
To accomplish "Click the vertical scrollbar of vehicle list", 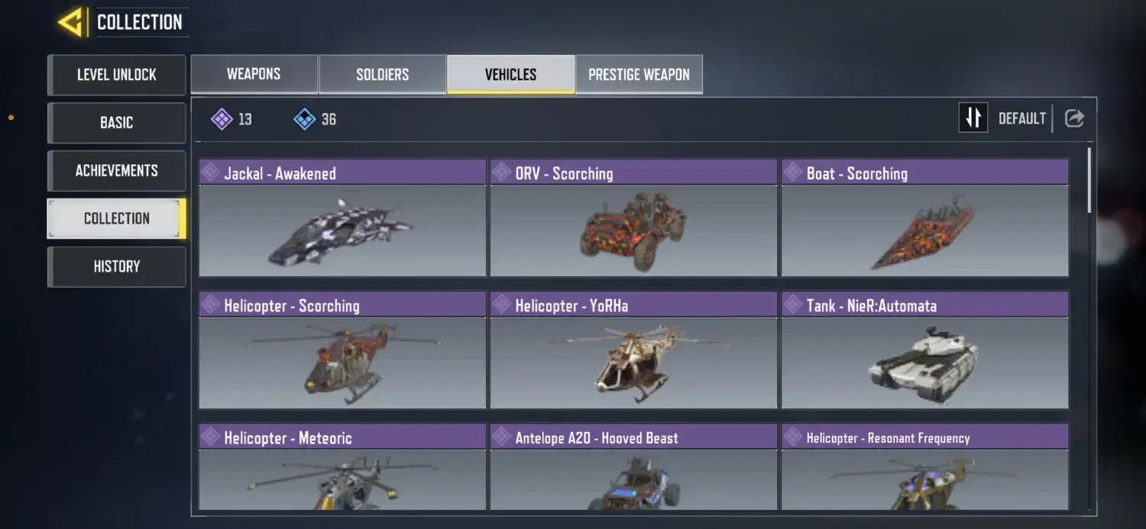I will [x=1089, y=180].
